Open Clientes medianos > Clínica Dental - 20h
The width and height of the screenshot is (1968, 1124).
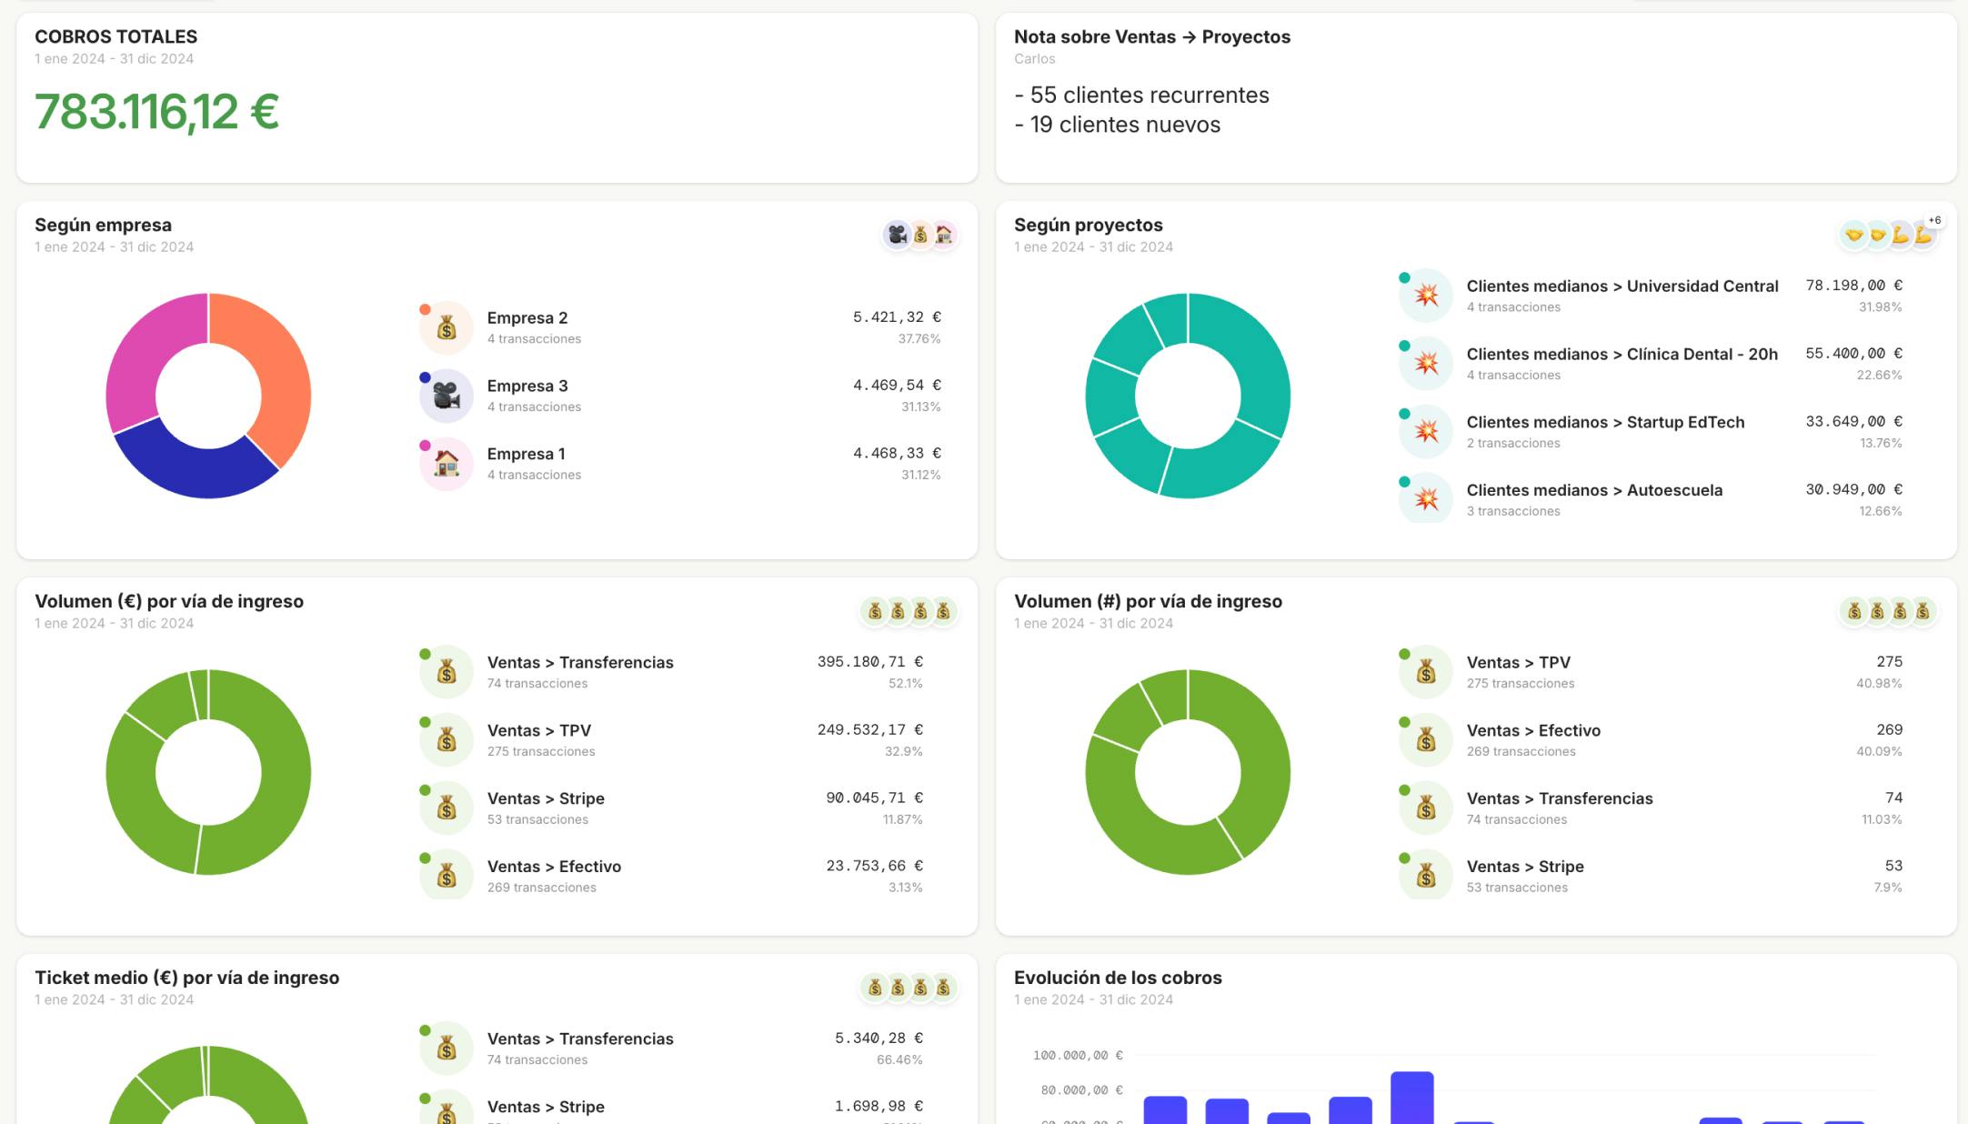click(1622, 355)
